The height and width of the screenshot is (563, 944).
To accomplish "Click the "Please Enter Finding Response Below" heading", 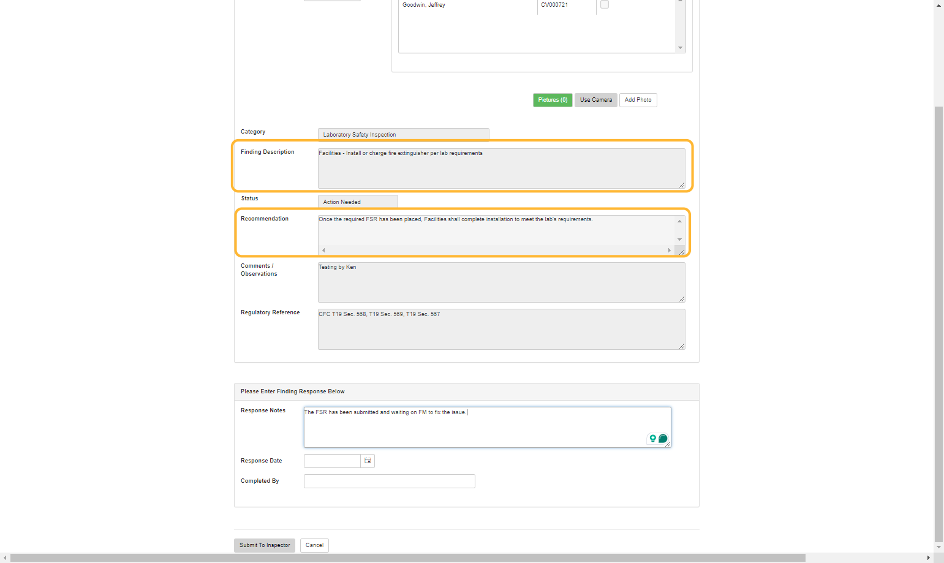I will (x=293, y=391).
